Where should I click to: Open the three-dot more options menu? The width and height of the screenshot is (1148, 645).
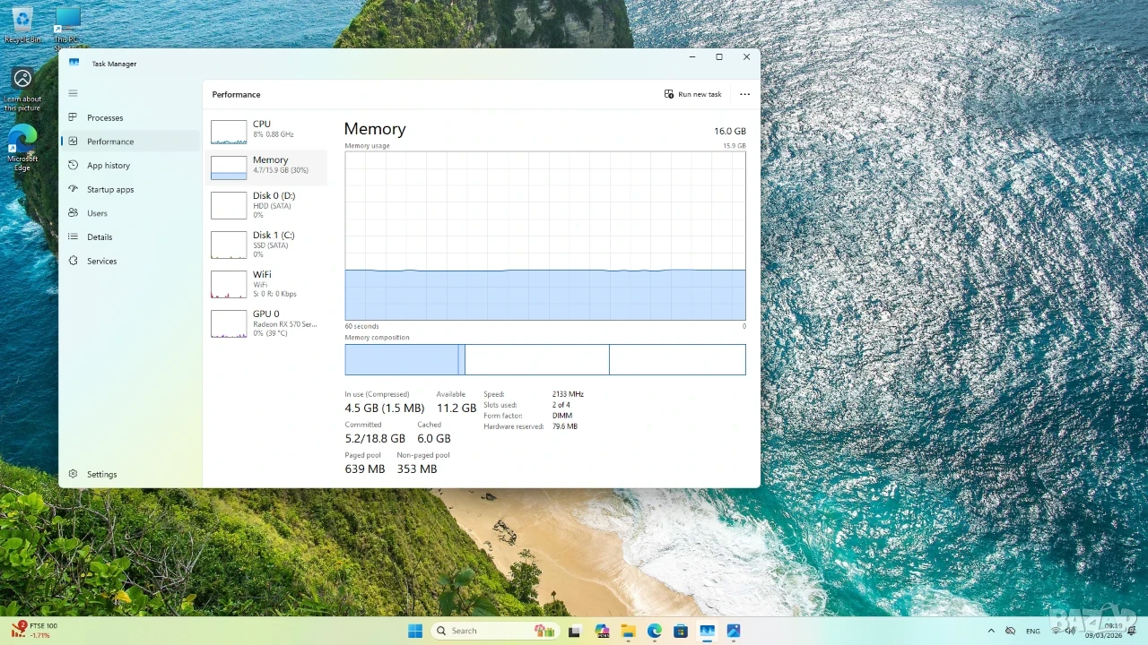click(x=744, y=94)
